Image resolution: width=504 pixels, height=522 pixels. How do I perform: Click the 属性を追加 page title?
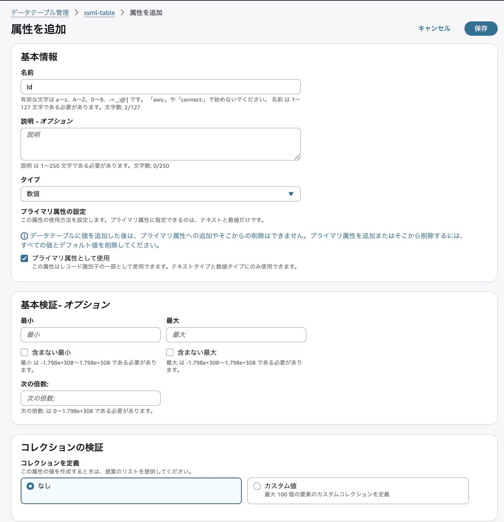click(x=38, y=29)
